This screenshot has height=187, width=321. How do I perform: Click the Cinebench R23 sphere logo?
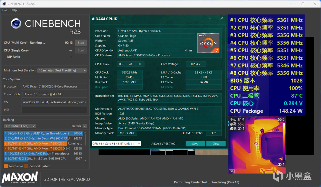(16, 23)
